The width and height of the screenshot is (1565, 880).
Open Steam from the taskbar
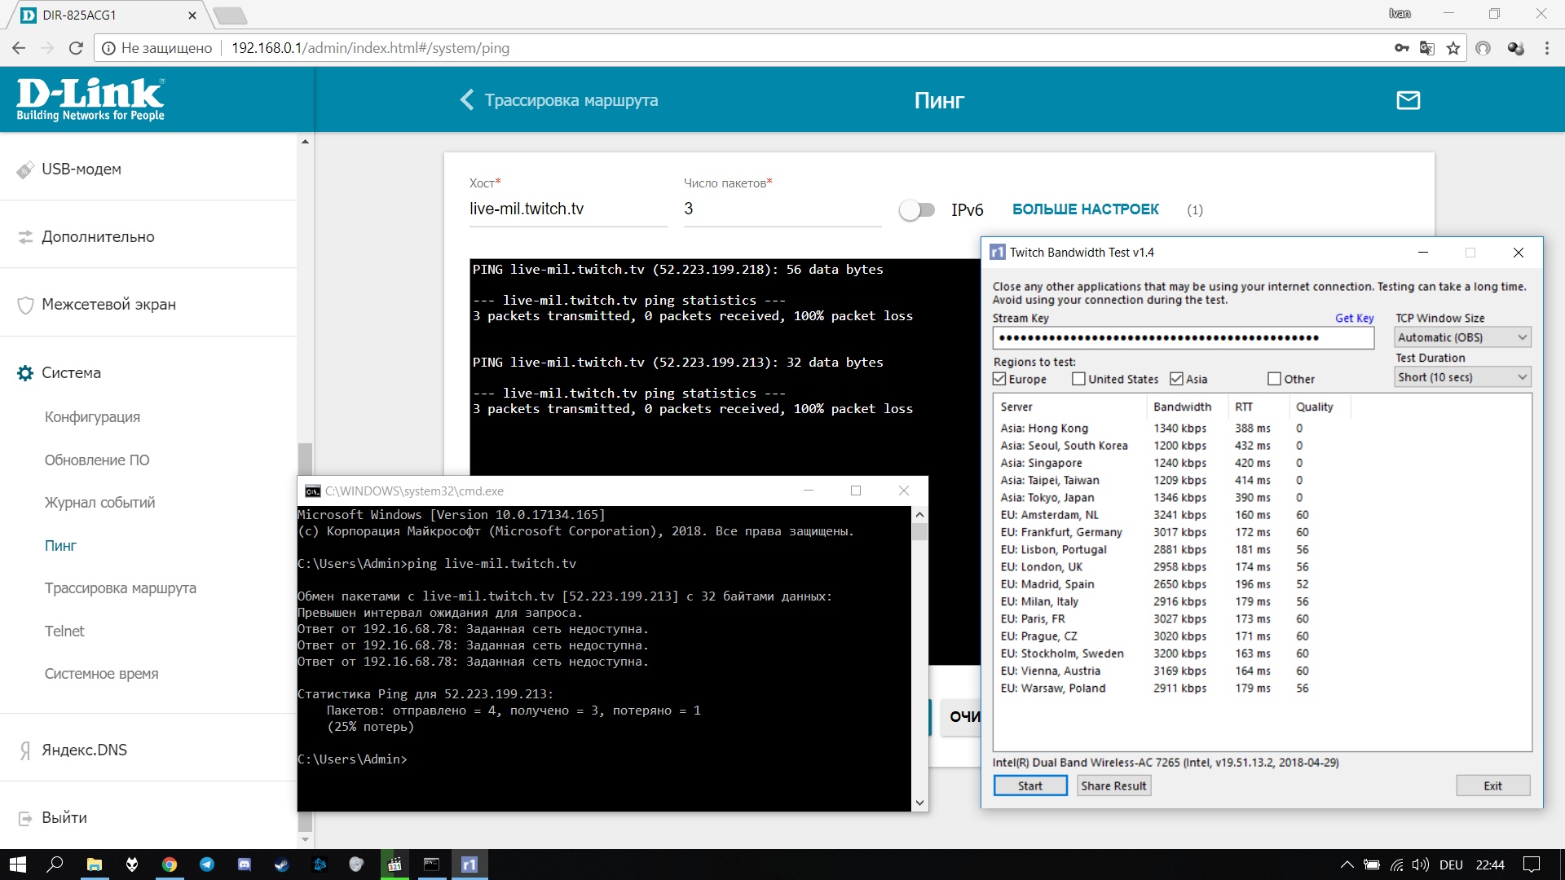click(282, 865)
